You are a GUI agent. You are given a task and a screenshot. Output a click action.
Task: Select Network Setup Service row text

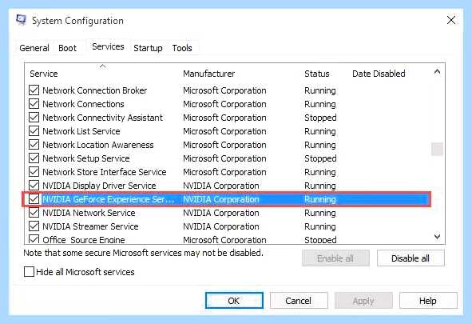pyautogui.click(x=85, y=158)
